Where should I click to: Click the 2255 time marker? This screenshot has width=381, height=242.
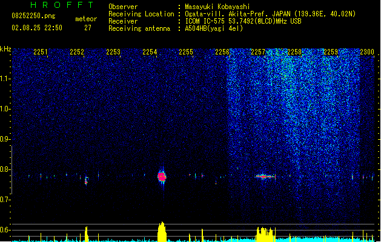point(186,52)
